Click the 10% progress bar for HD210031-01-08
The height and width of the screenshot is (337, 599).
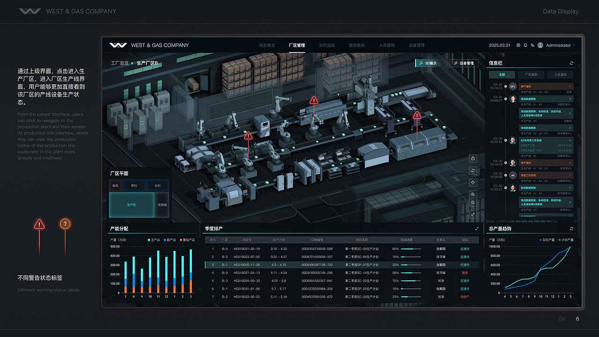410,289
